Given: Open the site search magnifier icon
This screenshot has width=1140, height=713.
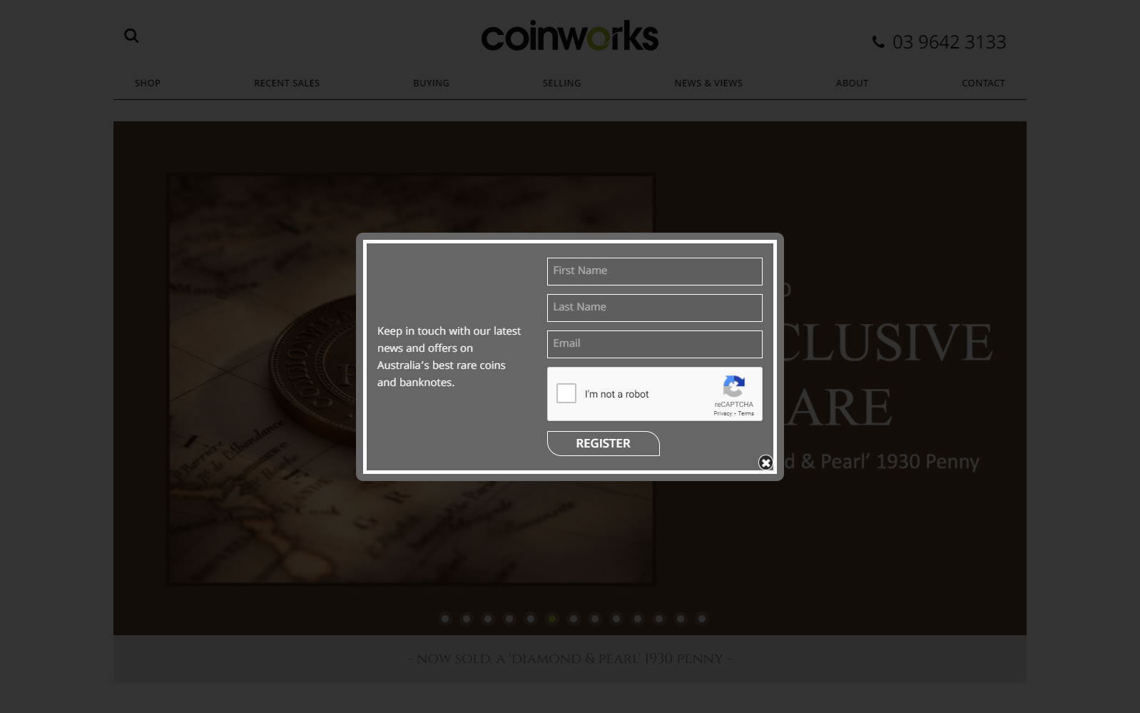Looking at the screenshot, I should click(131, 36).
